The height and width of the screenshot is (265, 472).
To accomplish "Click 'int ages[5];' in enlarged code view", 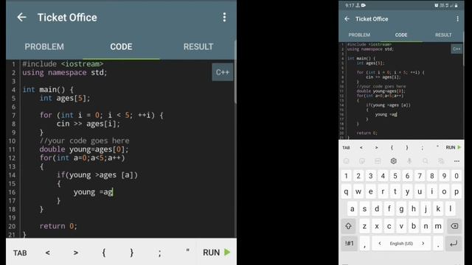I will pos(65,98).
